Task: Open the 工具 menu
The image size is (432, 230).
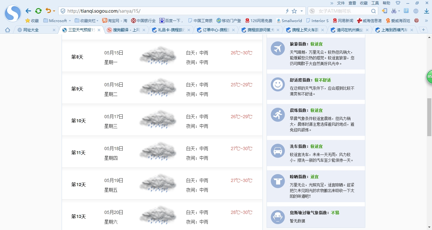Action: [x=375, y=3]
